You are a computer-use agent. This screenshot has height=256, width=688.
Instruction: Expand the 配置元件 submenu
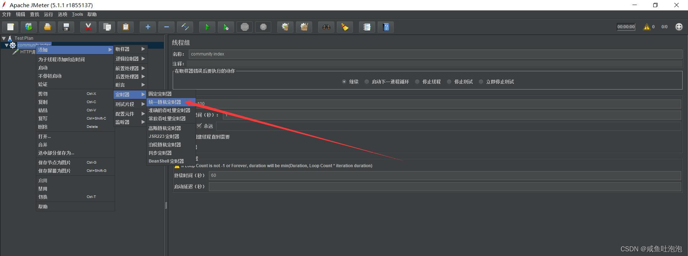pos(130,114)
